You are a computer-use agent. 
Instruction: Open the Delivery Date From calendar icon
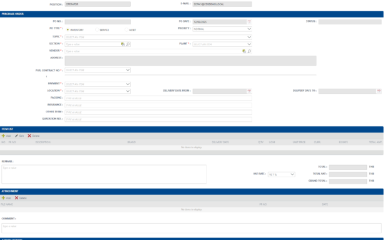pos(249,91)
